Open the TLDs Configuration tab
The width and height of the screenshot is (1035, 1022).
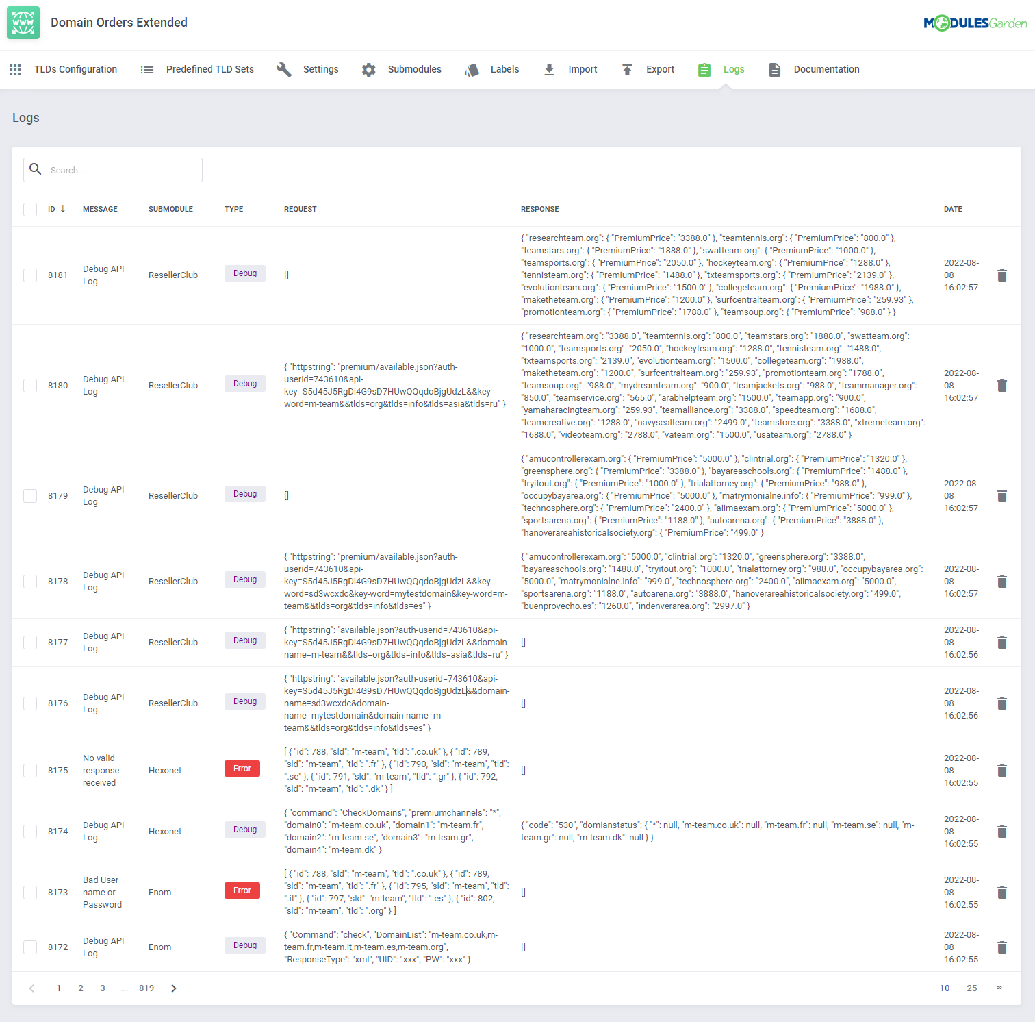[x=76, y=70]
